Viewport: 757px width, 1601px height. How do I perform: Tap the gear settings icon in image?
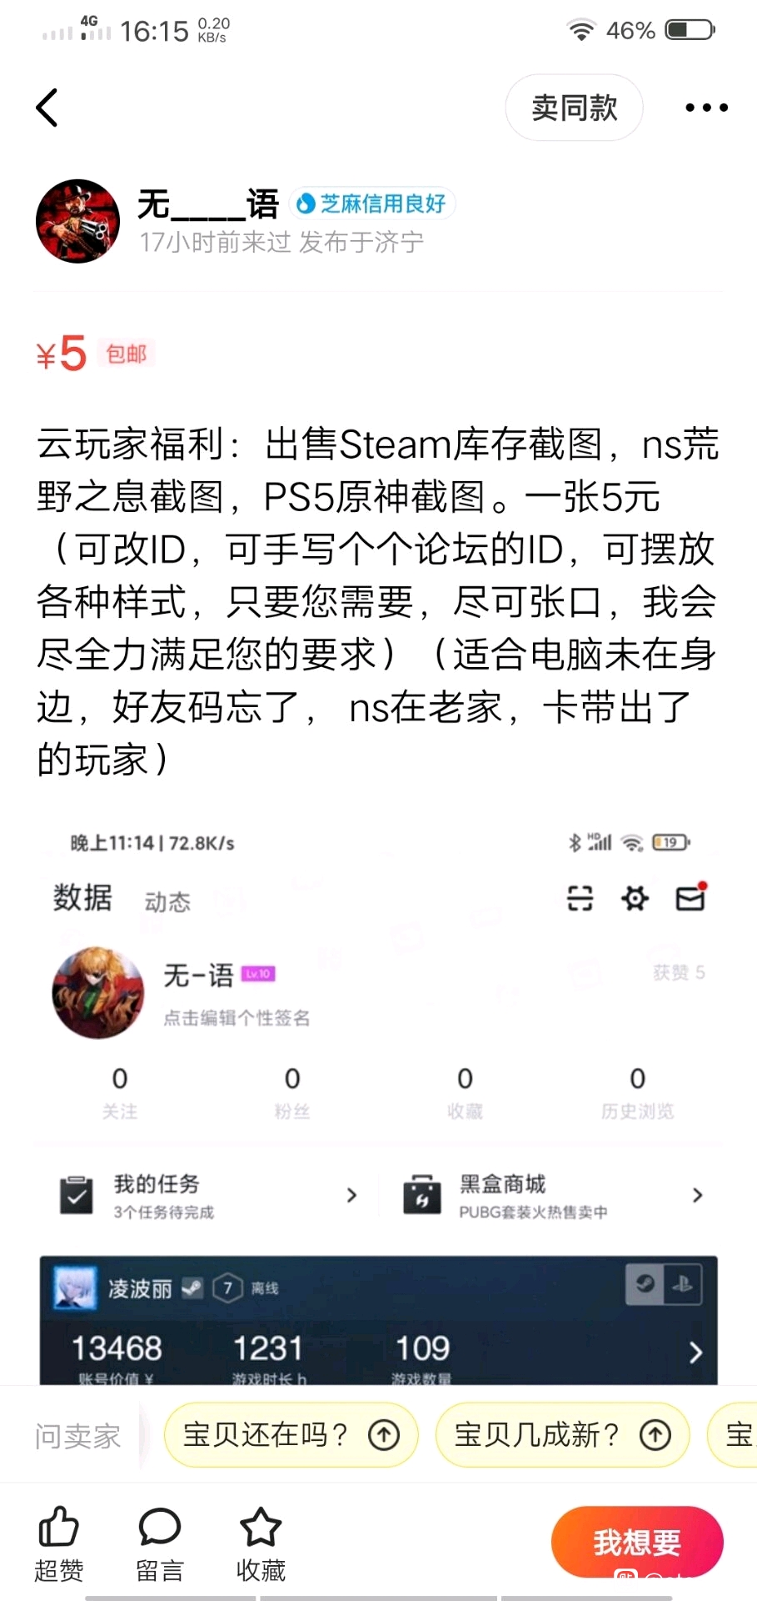click(635, 898)
